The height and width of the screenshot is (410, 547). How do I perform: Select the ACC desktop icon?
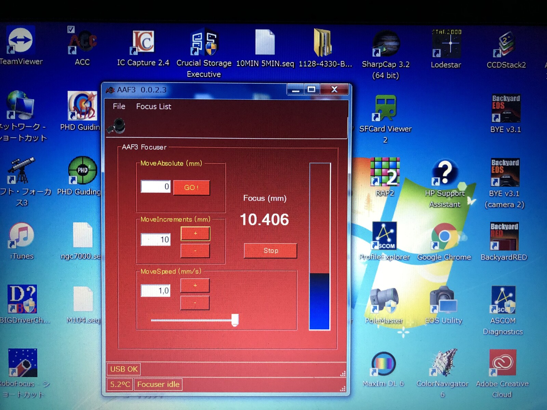tap(82, 46)
